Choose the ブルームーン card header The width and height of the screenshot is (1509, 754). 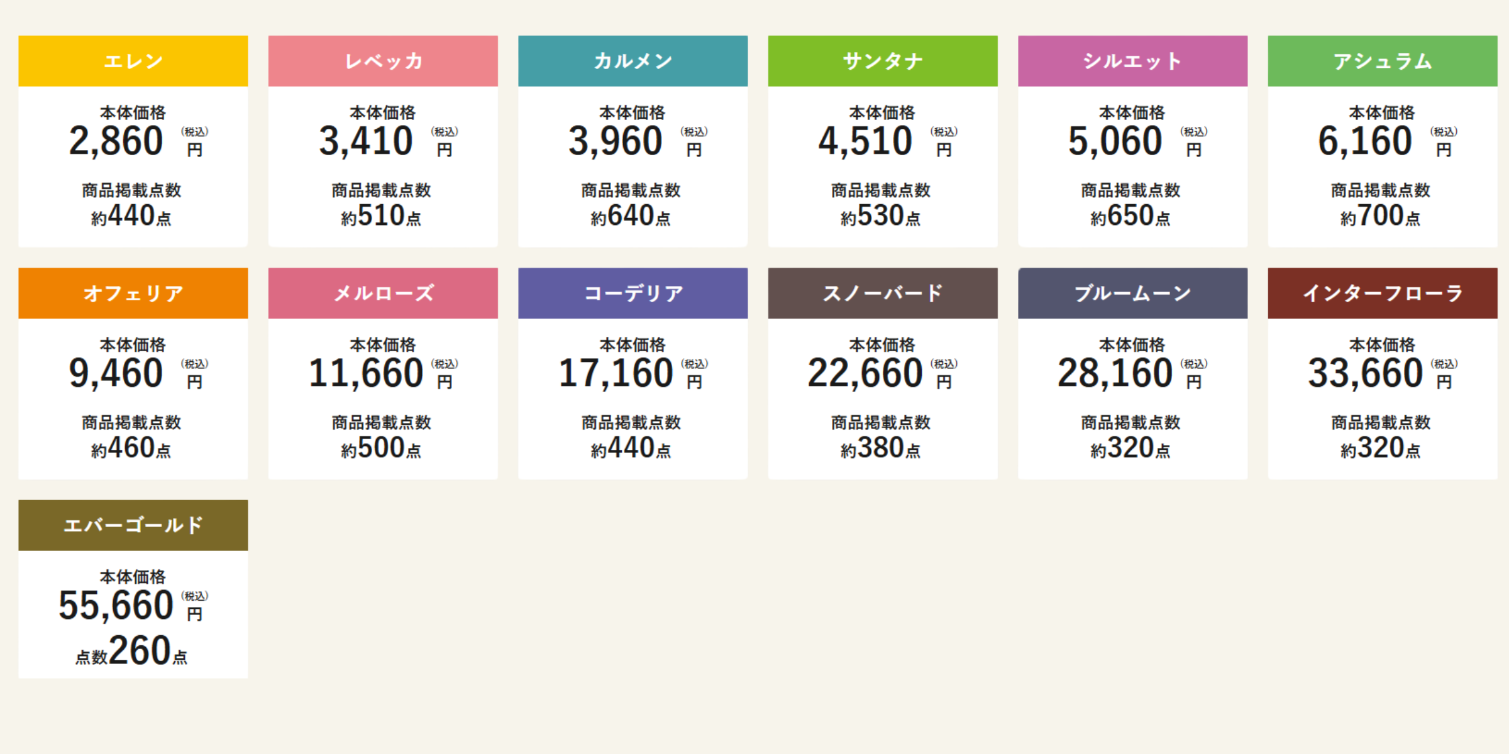[x=1133, y=293]
